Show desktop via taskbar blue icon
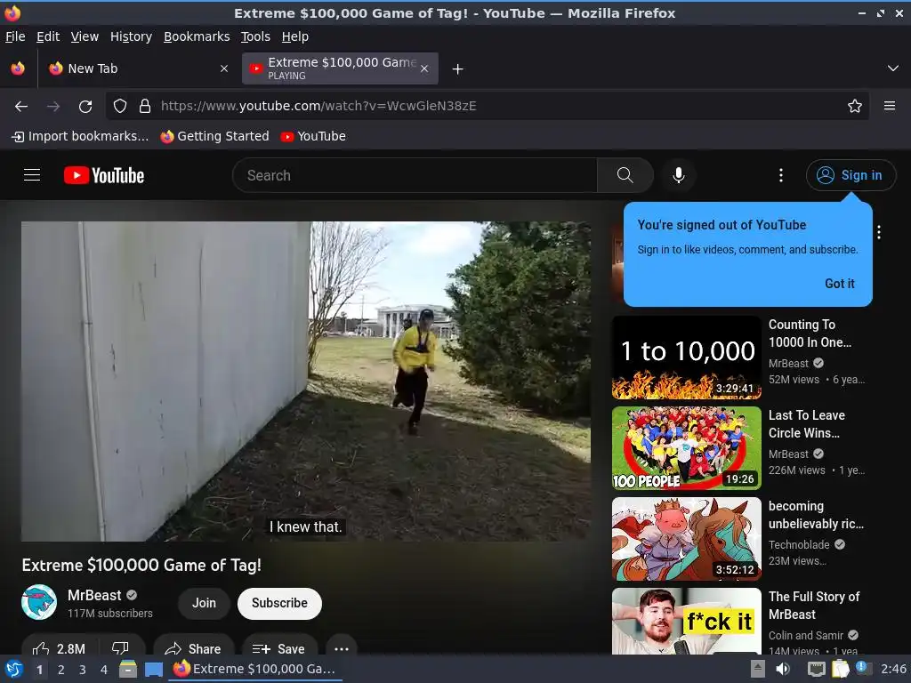Viewport: 911px width, 683px height. (153, 670)
